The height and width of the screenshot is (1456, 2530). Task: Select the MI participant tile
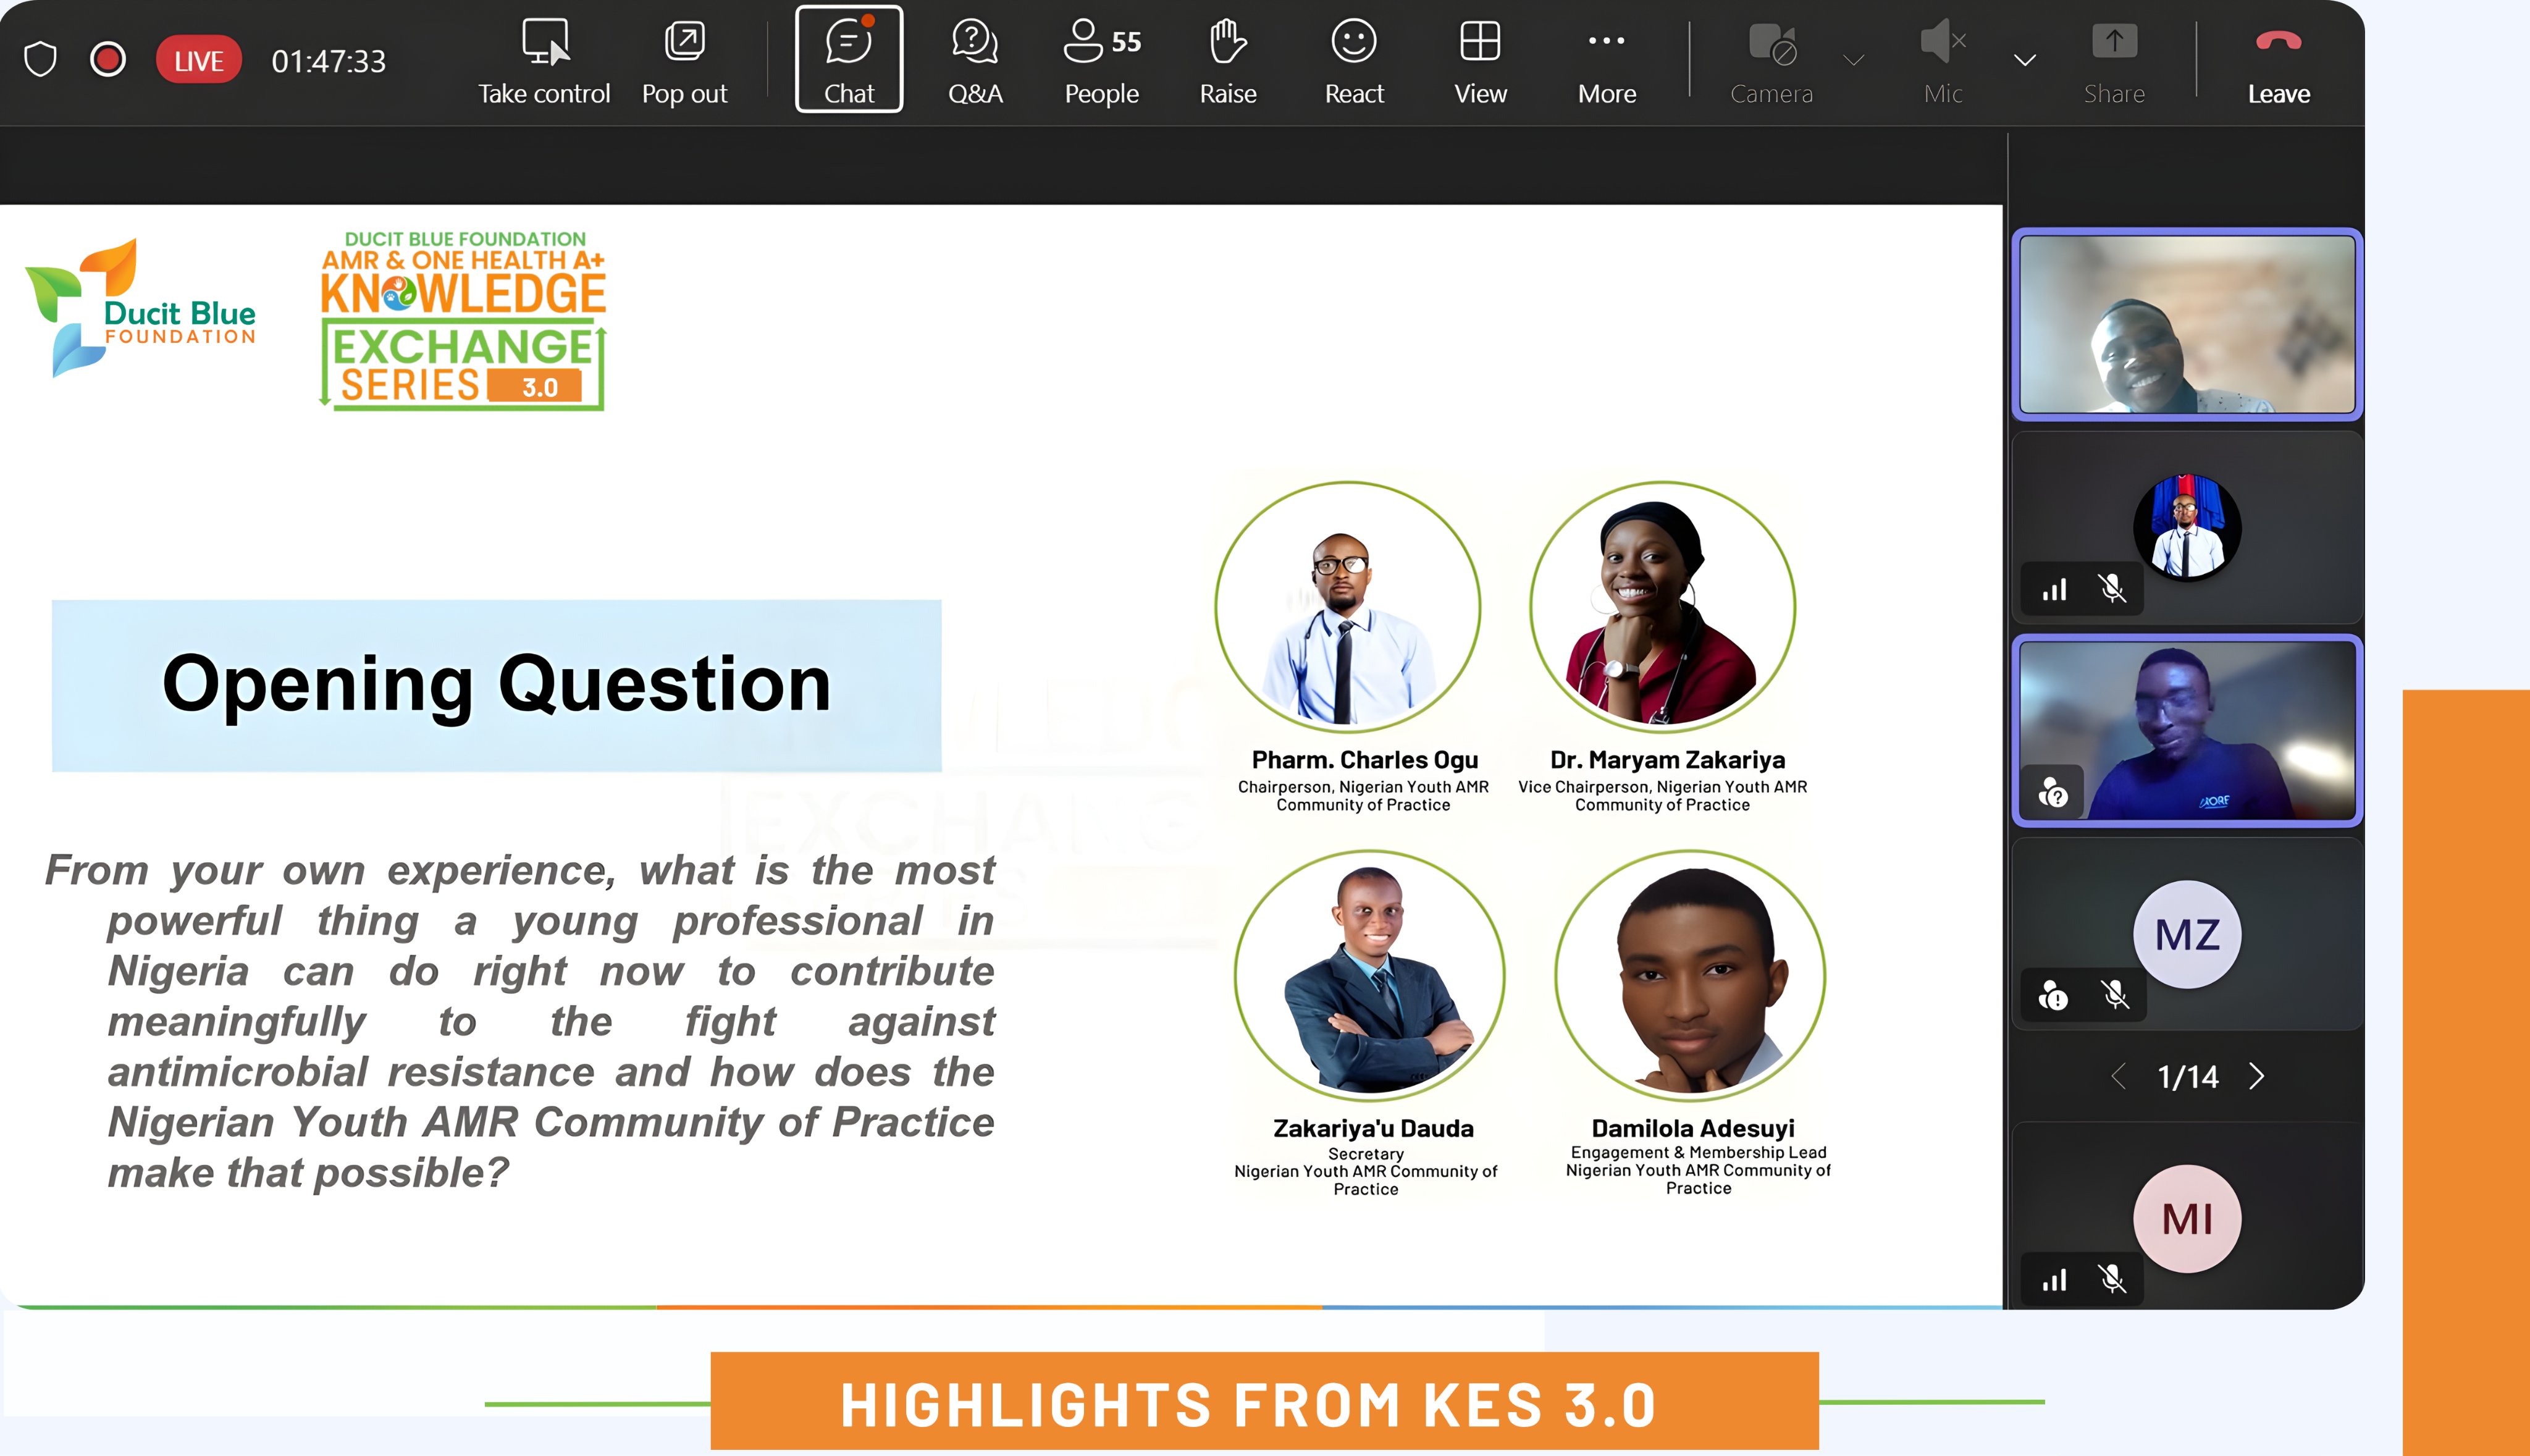pos(2186,1218)
